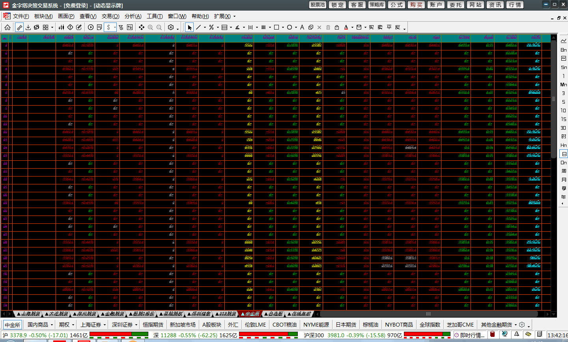Select the rectangle shape tool
Screen dimensions: 568x342
[x=277, y=27]
